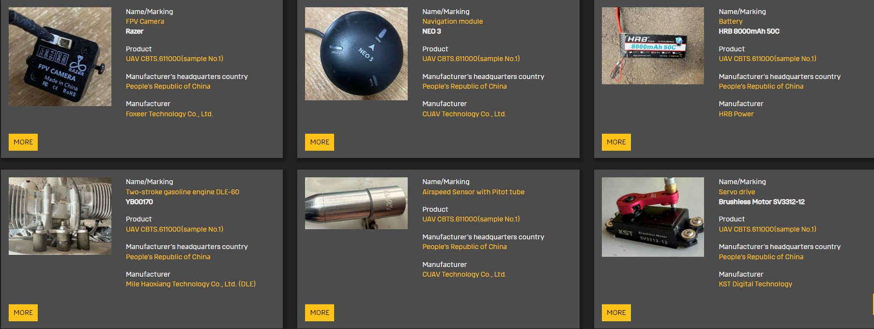Image resolution: width=874 pixels, height=329 pixels.
Task: Open CUAV Technology link in Airspeed Sensor card
Action: coord(464,274)
